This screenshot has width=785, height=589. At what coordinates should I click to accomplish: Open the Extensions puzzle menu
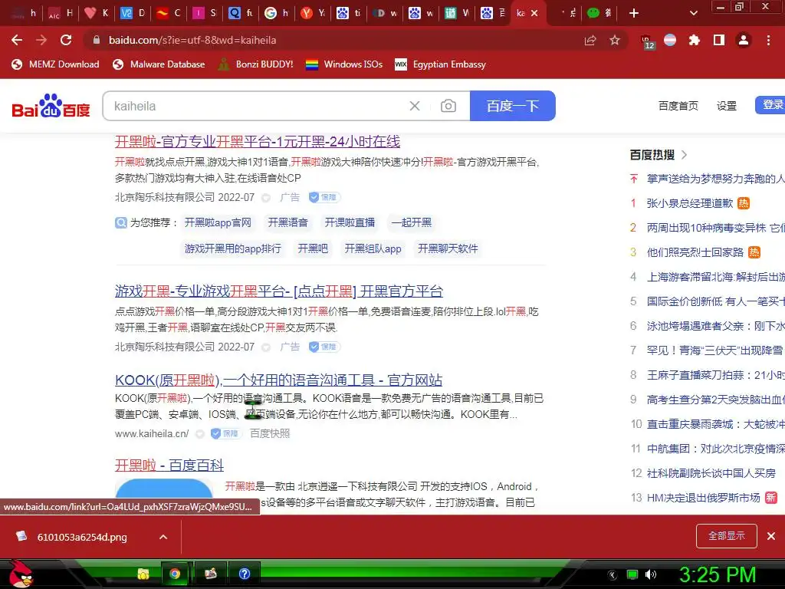tap(694, 40)
